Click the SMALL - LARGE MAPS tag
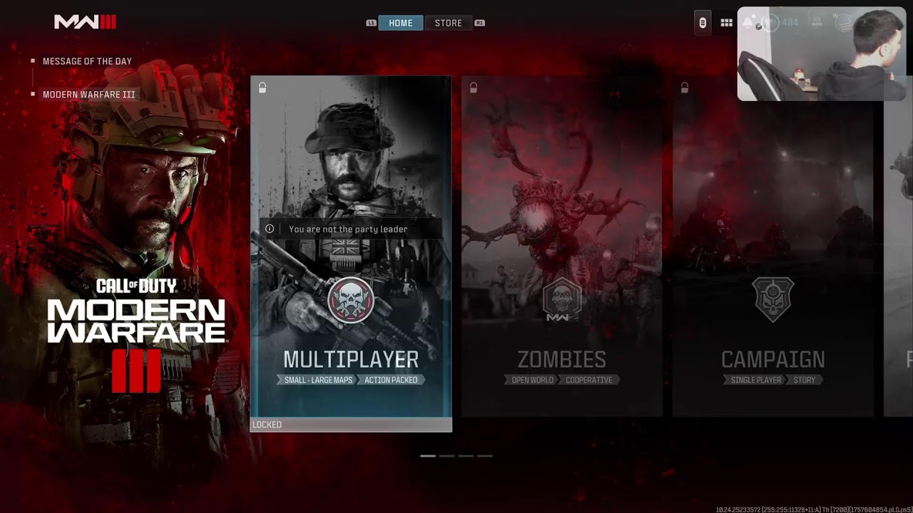This screenshot has width=913, height=513. tap(318, 380)
